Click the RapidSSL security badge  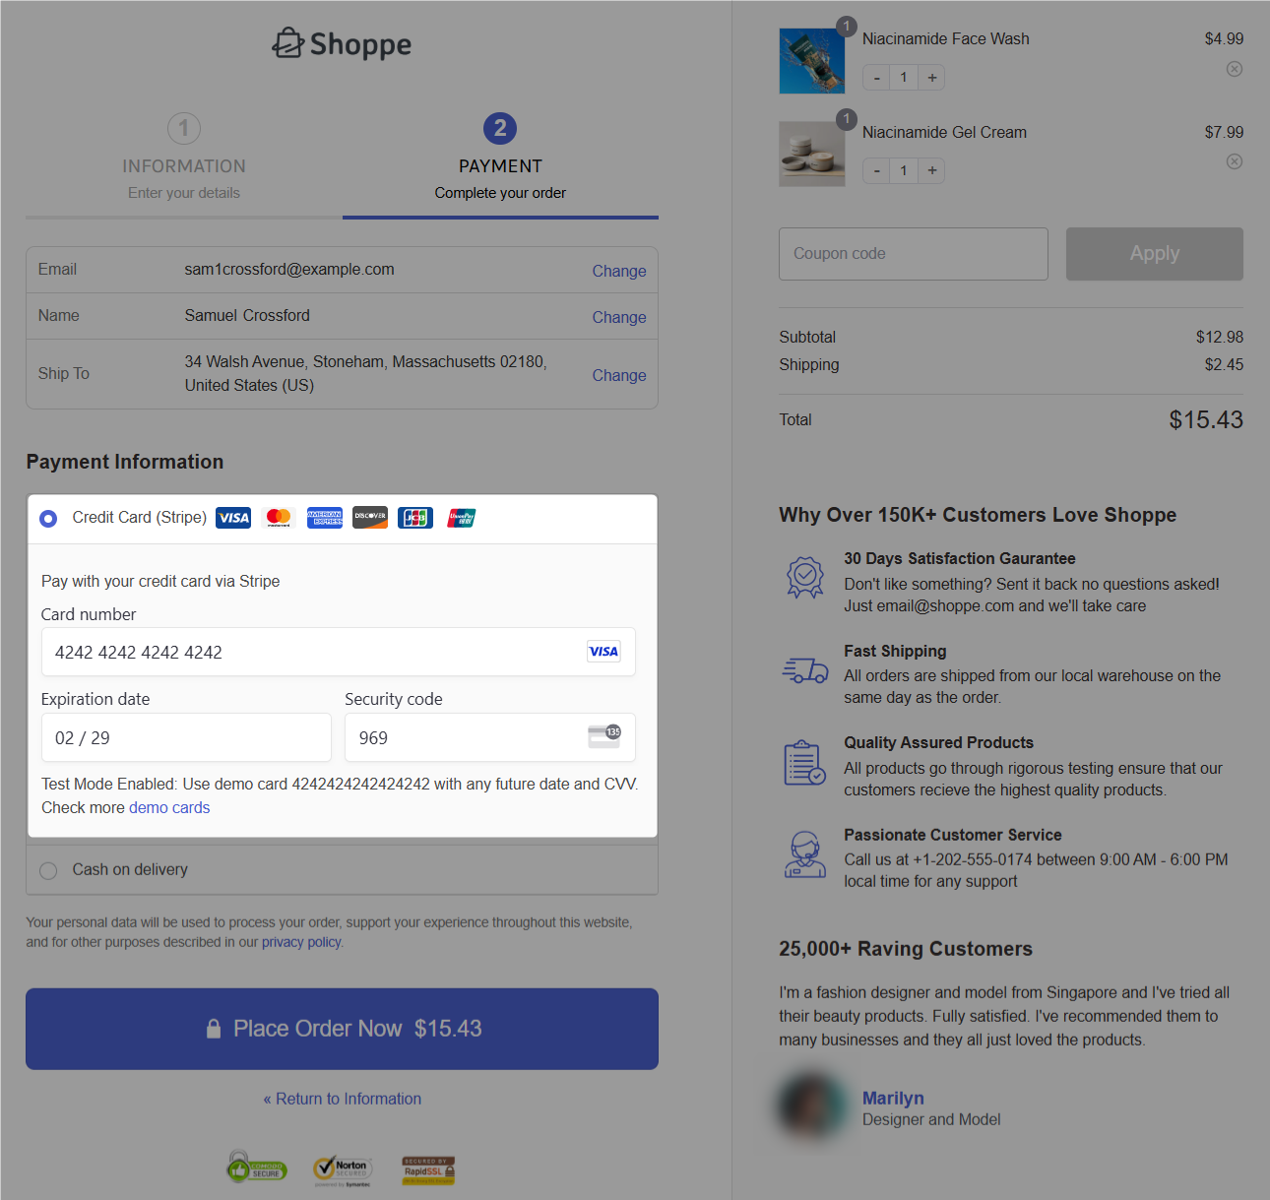click(428, 1168)
